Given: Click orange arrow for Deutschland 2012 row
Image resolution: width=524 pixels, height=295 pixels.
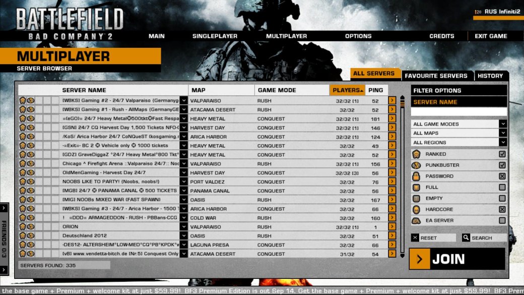Looking at the screenshot, I should 392,236.
